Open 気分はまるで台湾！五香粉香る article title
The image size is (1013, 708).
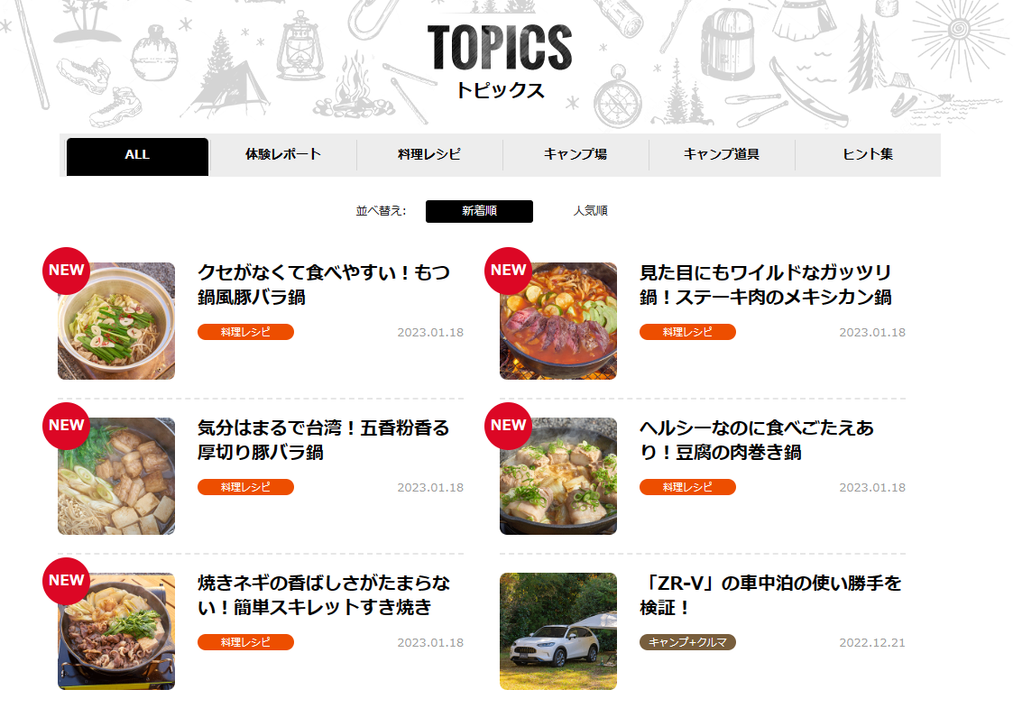(x=323, y=440)
